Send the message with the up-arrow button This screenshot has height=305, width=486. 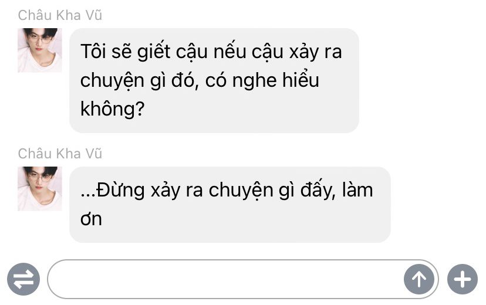click(x=419, y=279)
